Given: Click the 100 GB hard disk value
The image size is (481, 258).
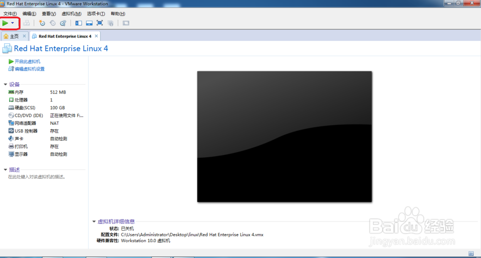Looking at the screenshot, I should tap(57, 108).
